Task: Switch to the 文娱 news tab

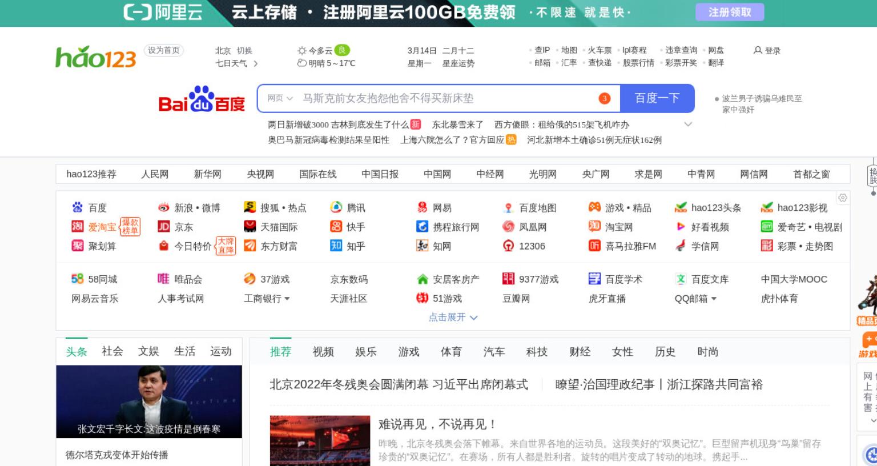Action: point(148,351)
